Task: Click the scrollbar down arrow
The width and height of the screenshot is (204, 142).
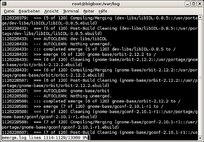Action: pos(200,138)
